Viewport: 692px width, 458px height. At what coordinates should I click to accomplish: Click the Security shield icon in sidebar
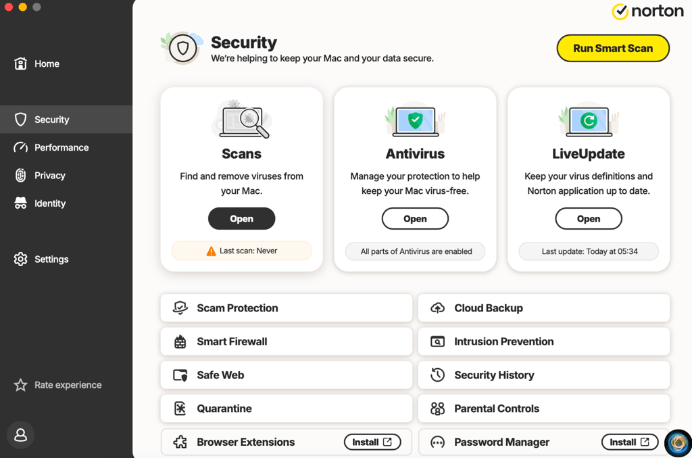[20, 120]
